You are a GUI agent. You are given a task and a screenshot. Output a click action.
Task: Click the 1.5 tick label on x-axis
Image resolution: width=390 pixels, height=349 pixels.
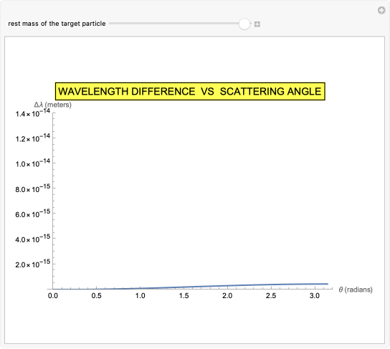coord(184,296)
